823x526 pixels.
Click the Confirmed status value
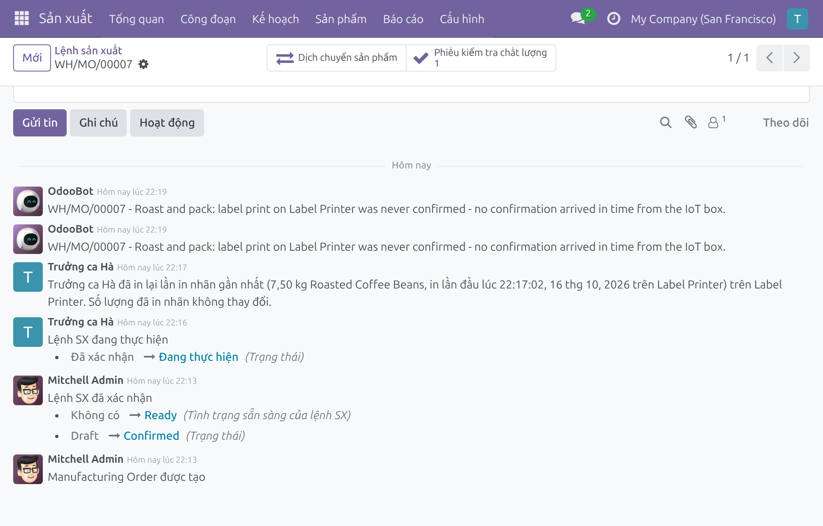point(151,436)
